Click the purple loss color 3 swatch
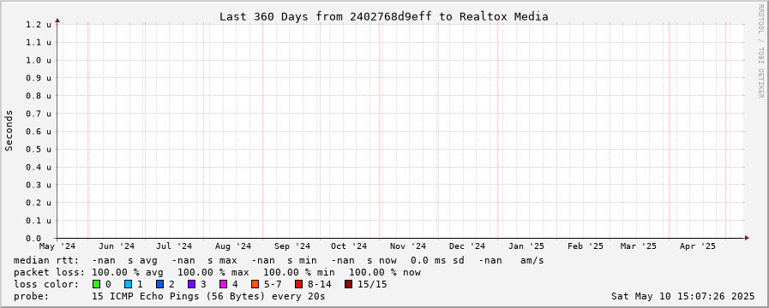The width and height of the screenshot is (769, 308). pos(191,284)
